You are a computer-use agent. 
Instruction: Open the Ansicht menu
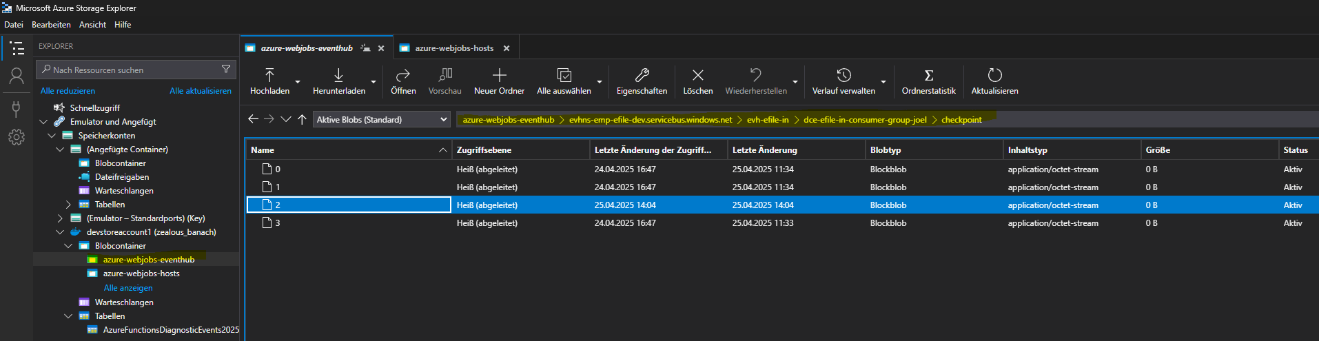92,25
